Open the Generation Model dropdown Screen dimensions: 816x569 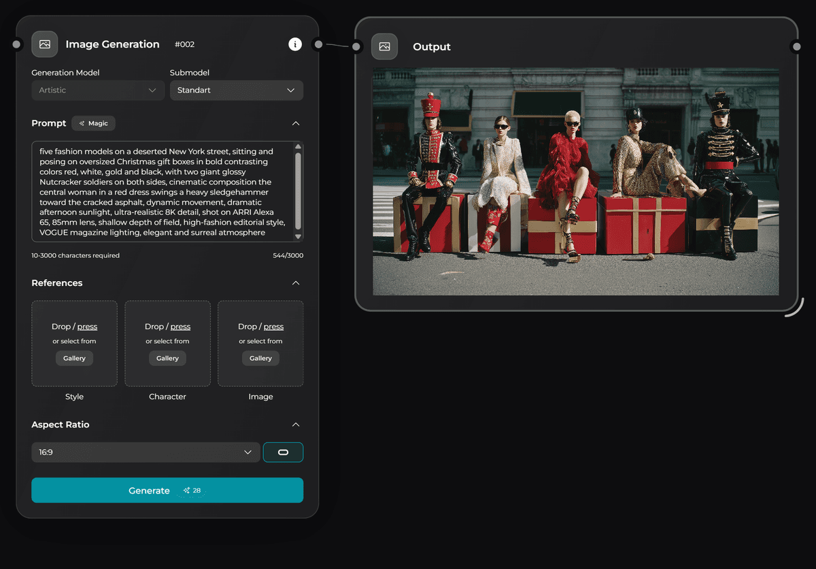click(x=98, y=91)
